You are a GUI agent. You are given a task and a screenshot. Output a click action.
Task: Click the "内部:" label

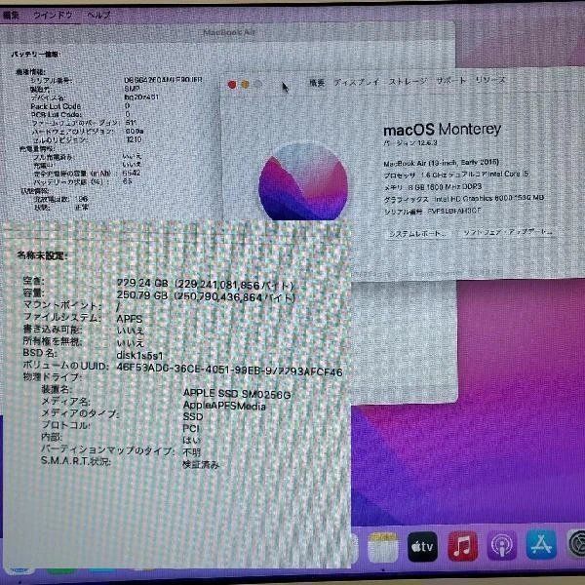pyautogui.click(x=52, y=437)
